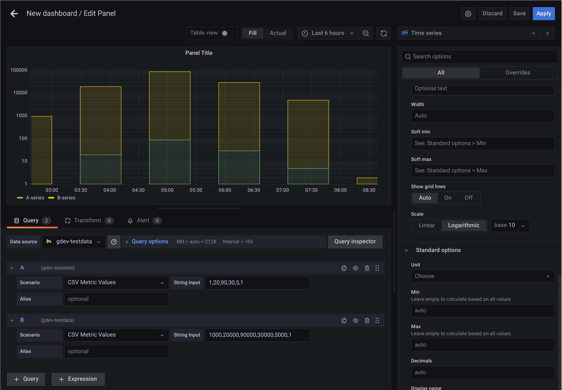Duplicate query A using the copy icon
This screenshot has width=562, height=390.
point(344,268)
